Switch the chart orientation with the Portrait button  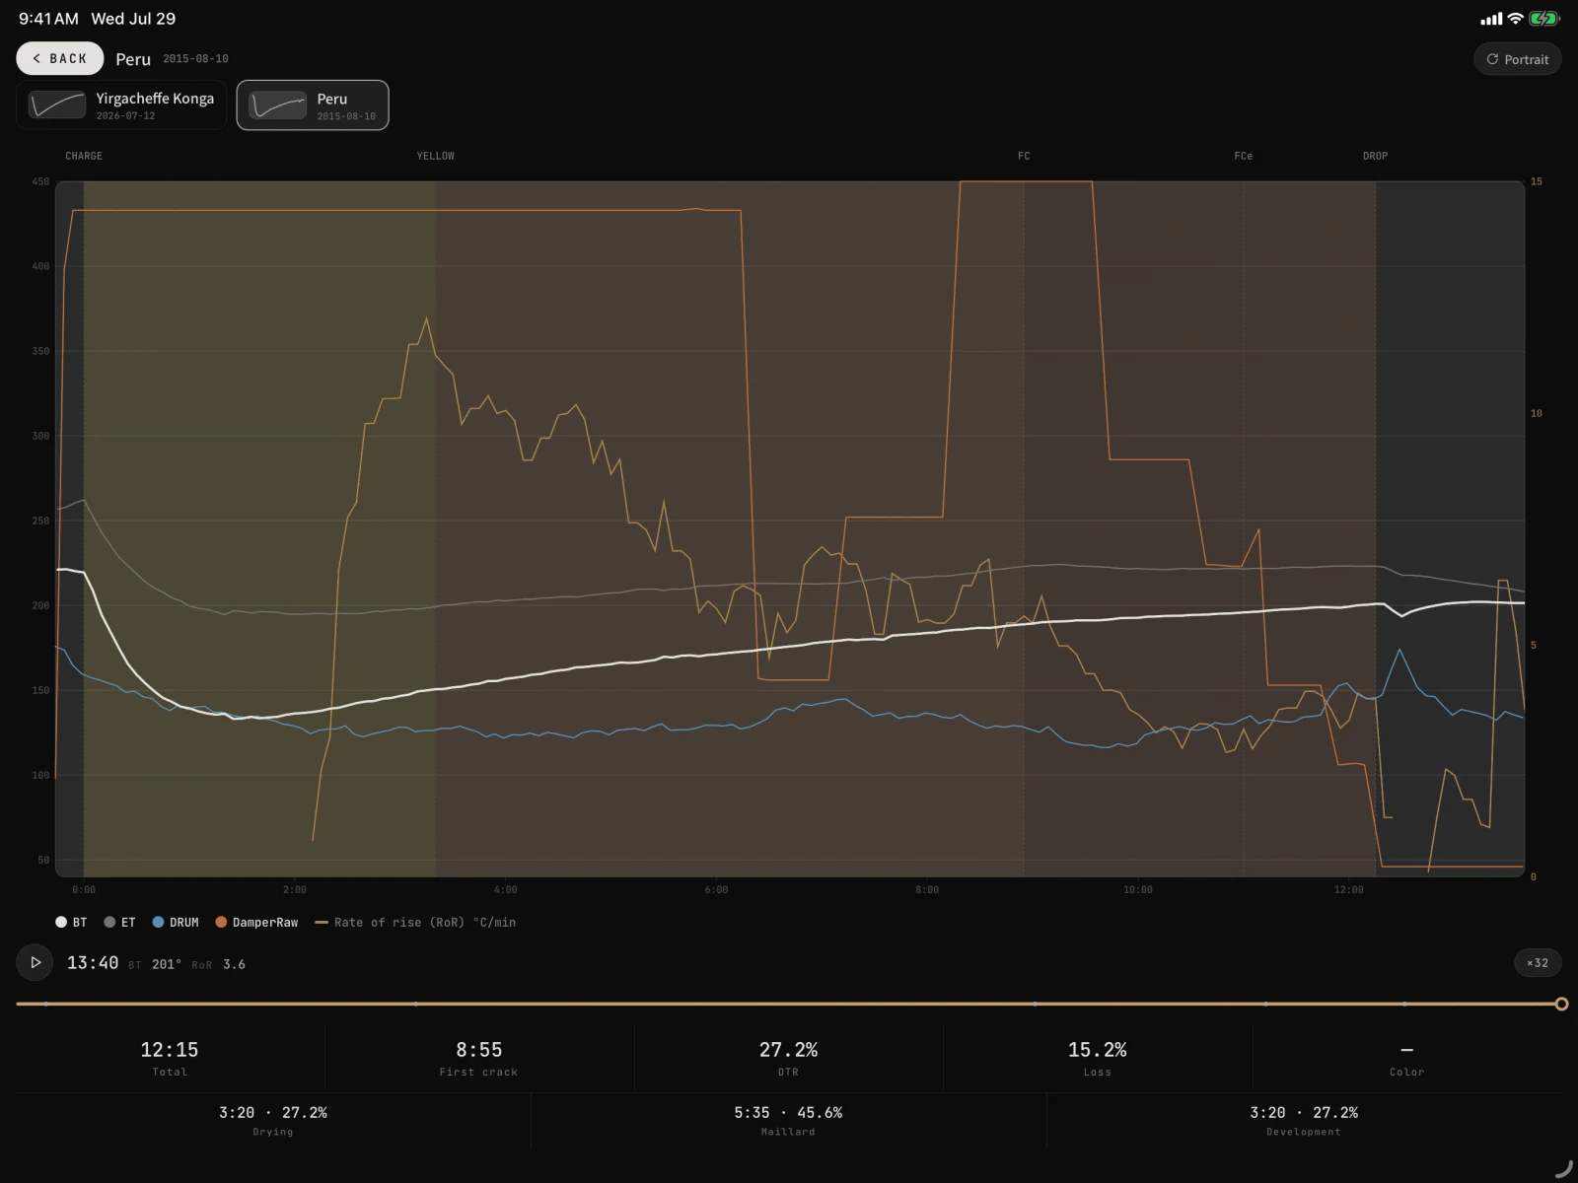point(1517,59)
